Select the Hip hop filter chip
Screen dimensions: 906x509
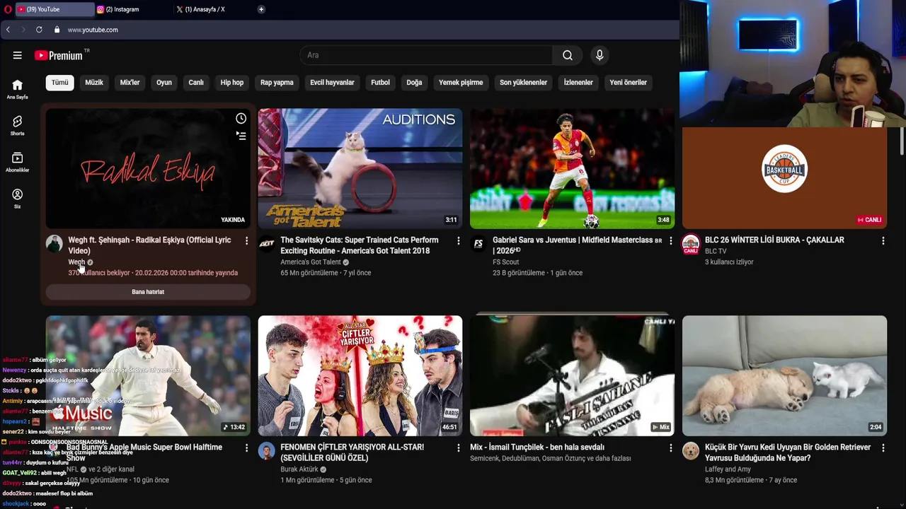pyautogui.click(x=232, y=83)
